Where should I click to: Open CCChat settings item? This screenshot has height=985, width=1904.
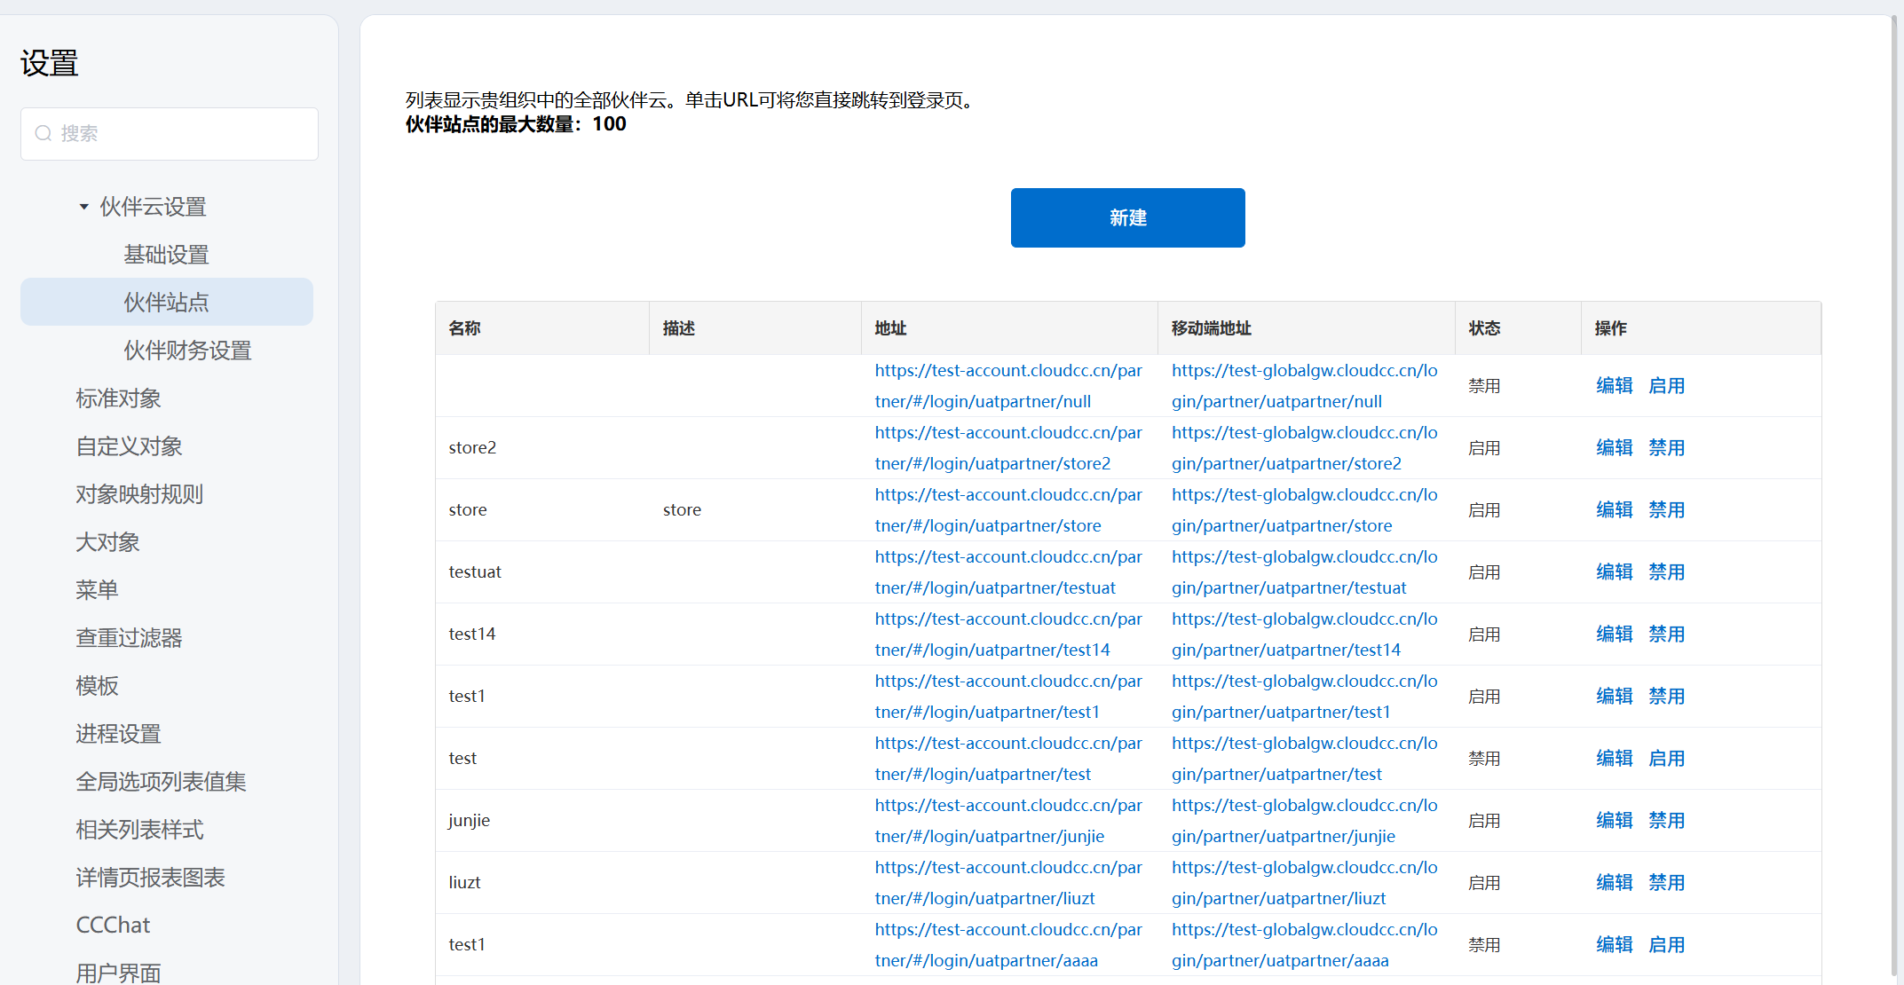[113, 926]
